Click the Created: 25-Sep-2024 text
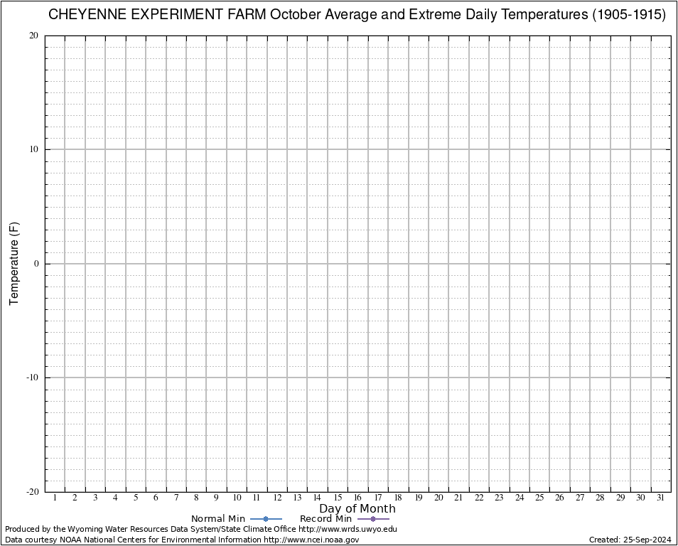This screenshot has height=546, width=678. (630, 540)
